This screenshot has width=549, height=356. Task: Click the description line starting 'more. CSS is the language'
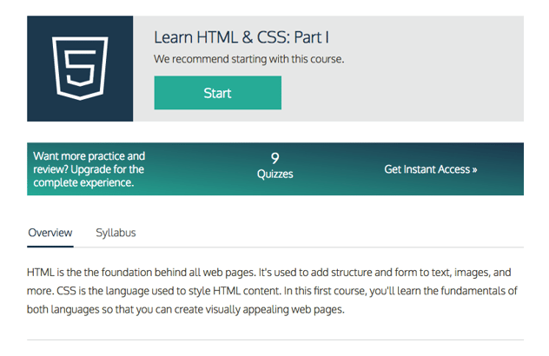coord(272,291)
